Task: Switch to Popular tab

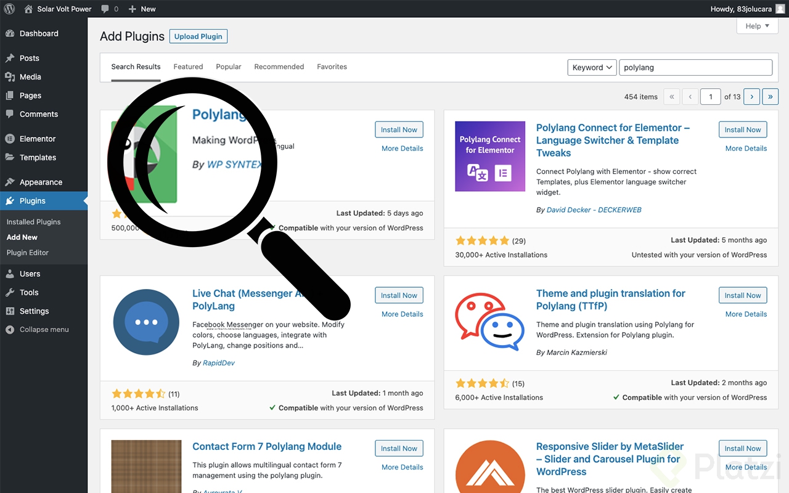Action: point(229,67)
